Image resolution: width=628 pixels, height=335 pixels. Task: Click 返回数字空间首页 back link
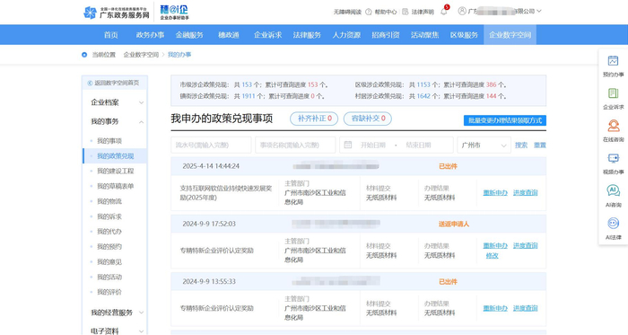114,83
